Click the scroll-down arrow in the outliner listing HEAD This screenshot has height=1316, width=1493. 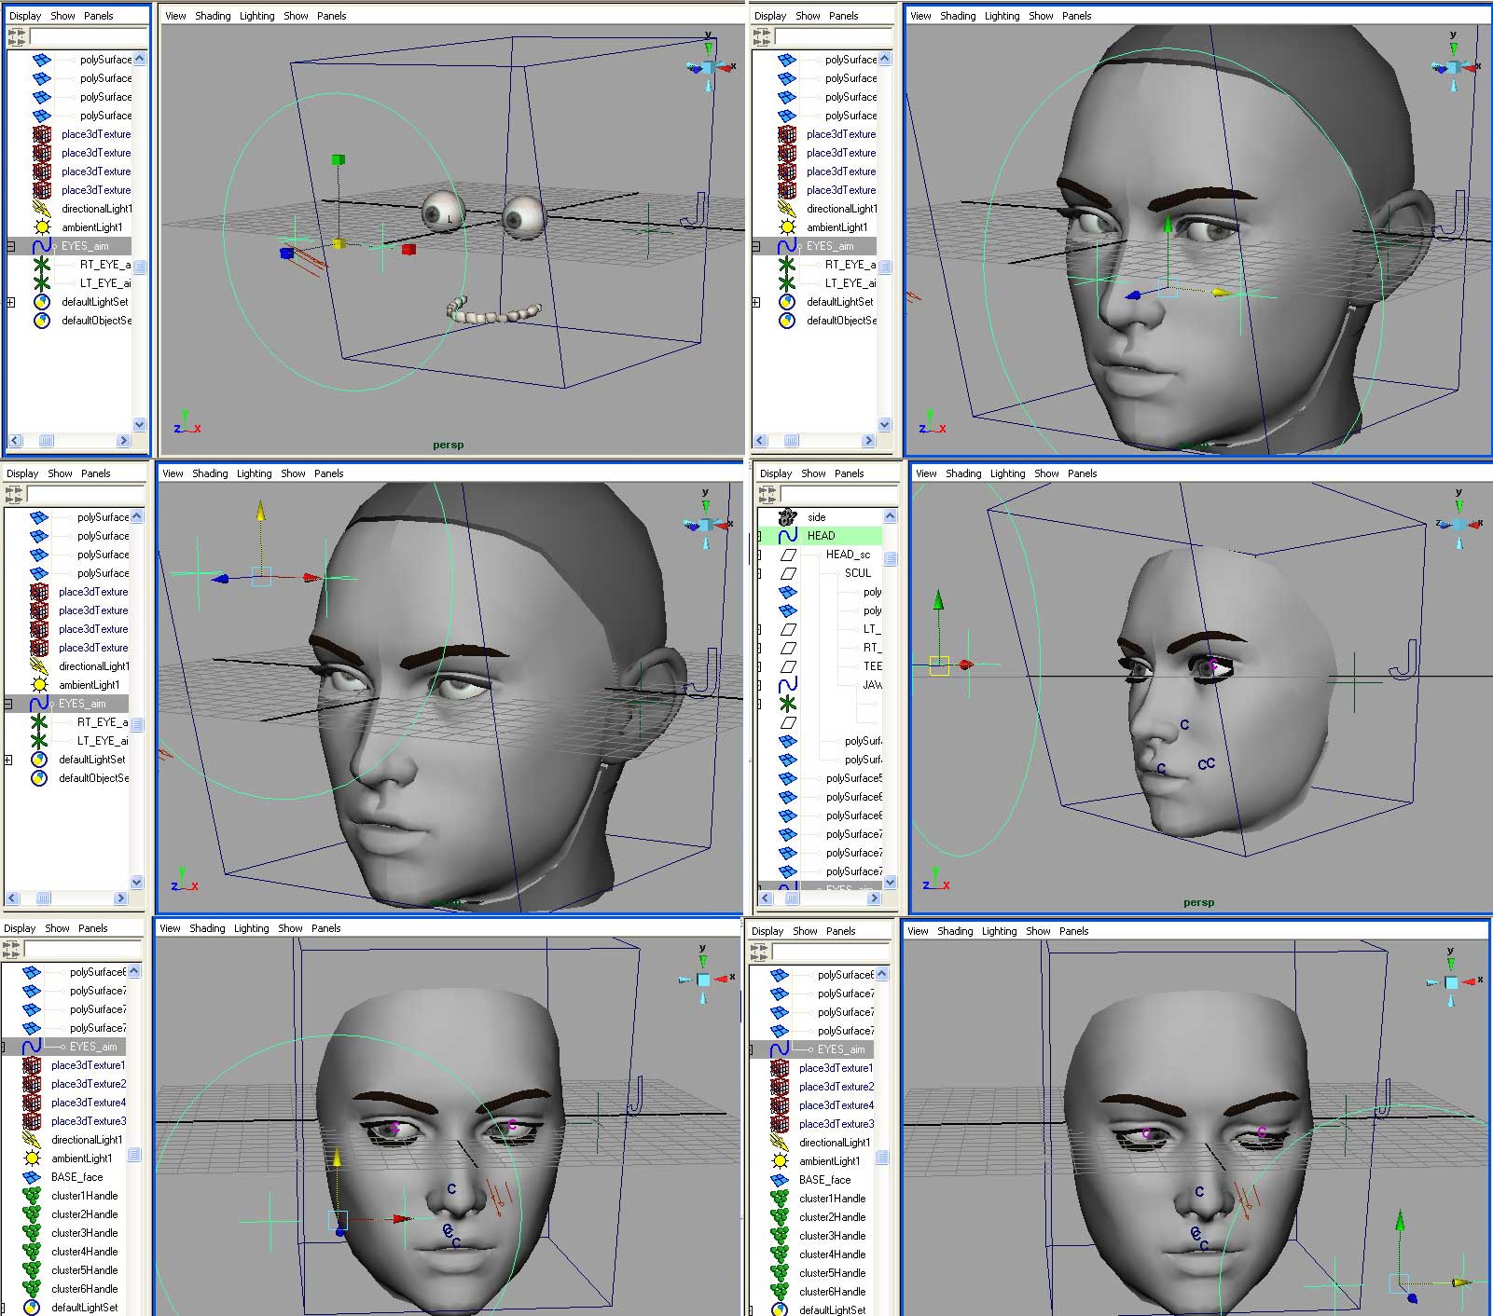coord(890,882)
